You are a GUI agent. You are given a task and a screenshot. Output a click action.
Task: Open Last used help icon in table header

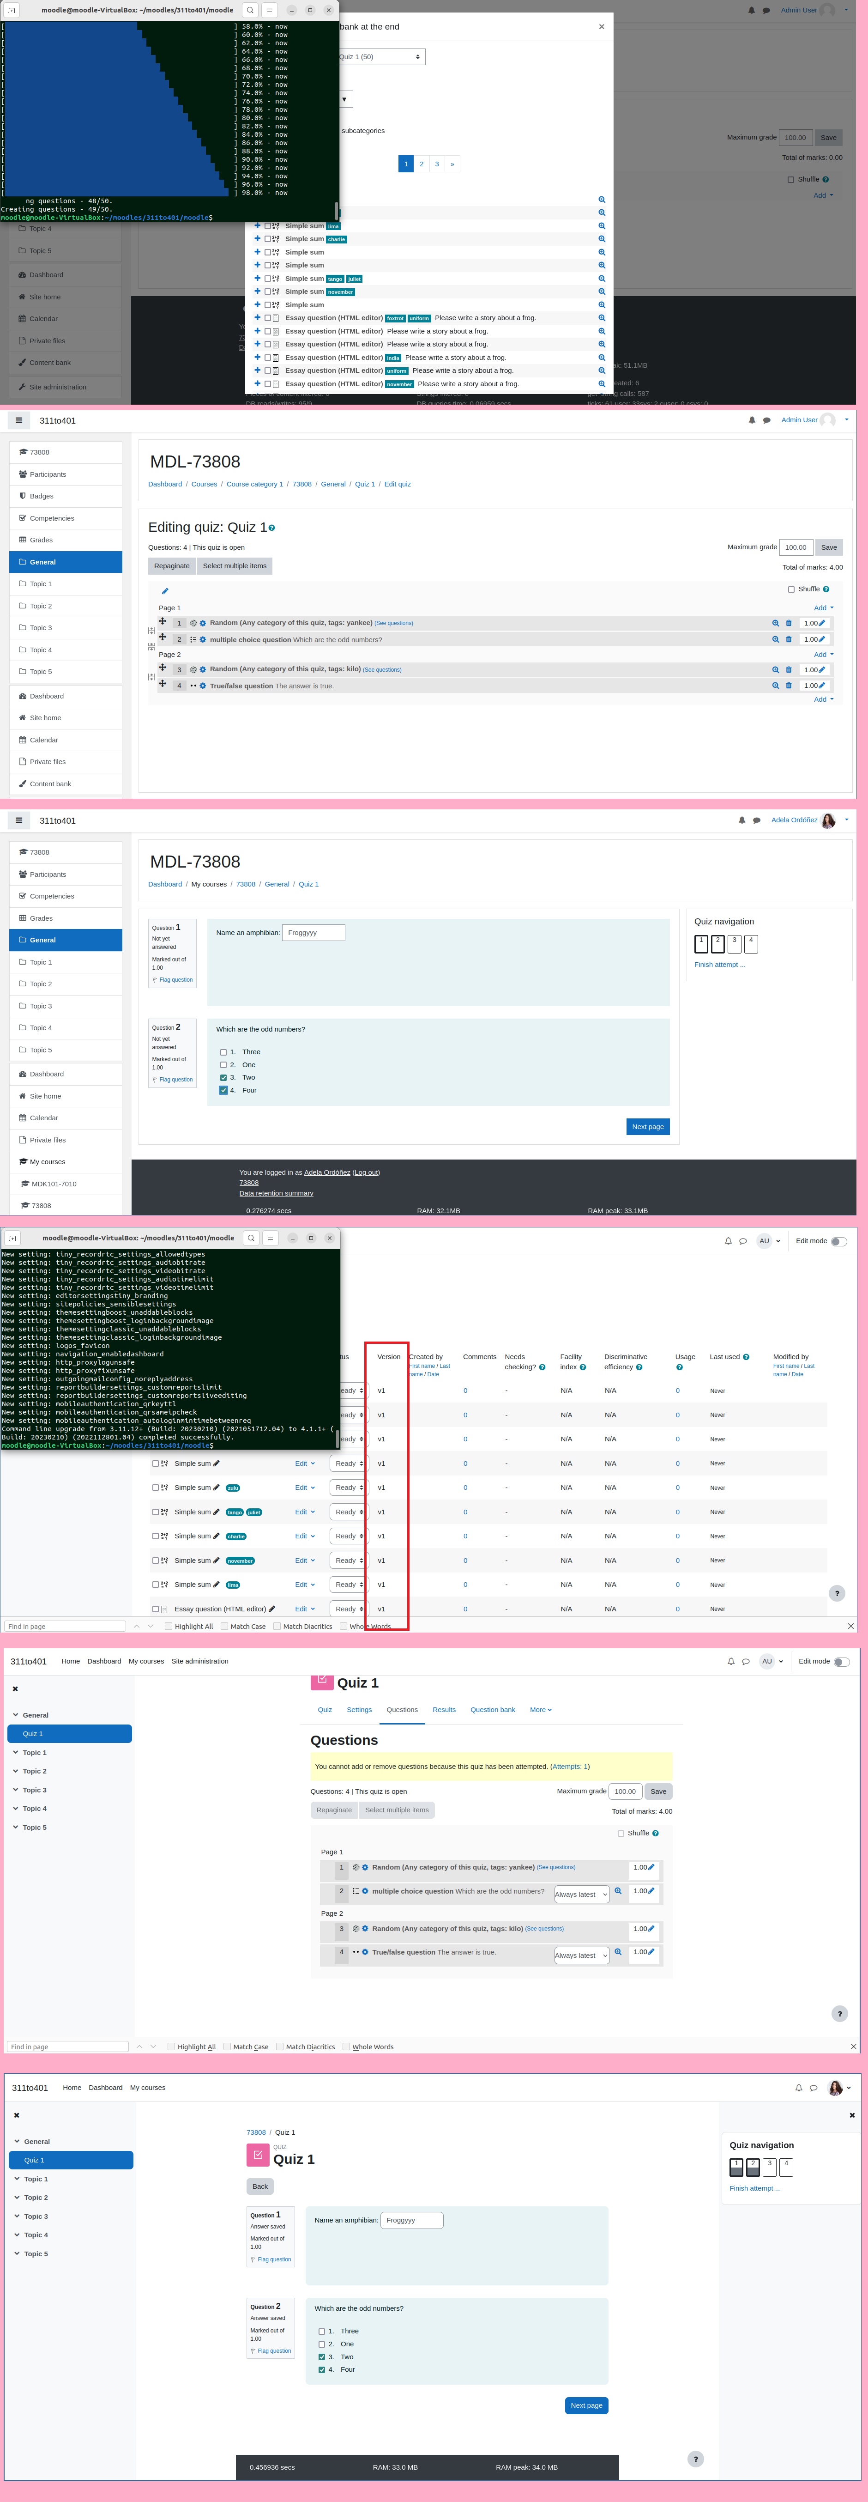(x=746, y=1357)
